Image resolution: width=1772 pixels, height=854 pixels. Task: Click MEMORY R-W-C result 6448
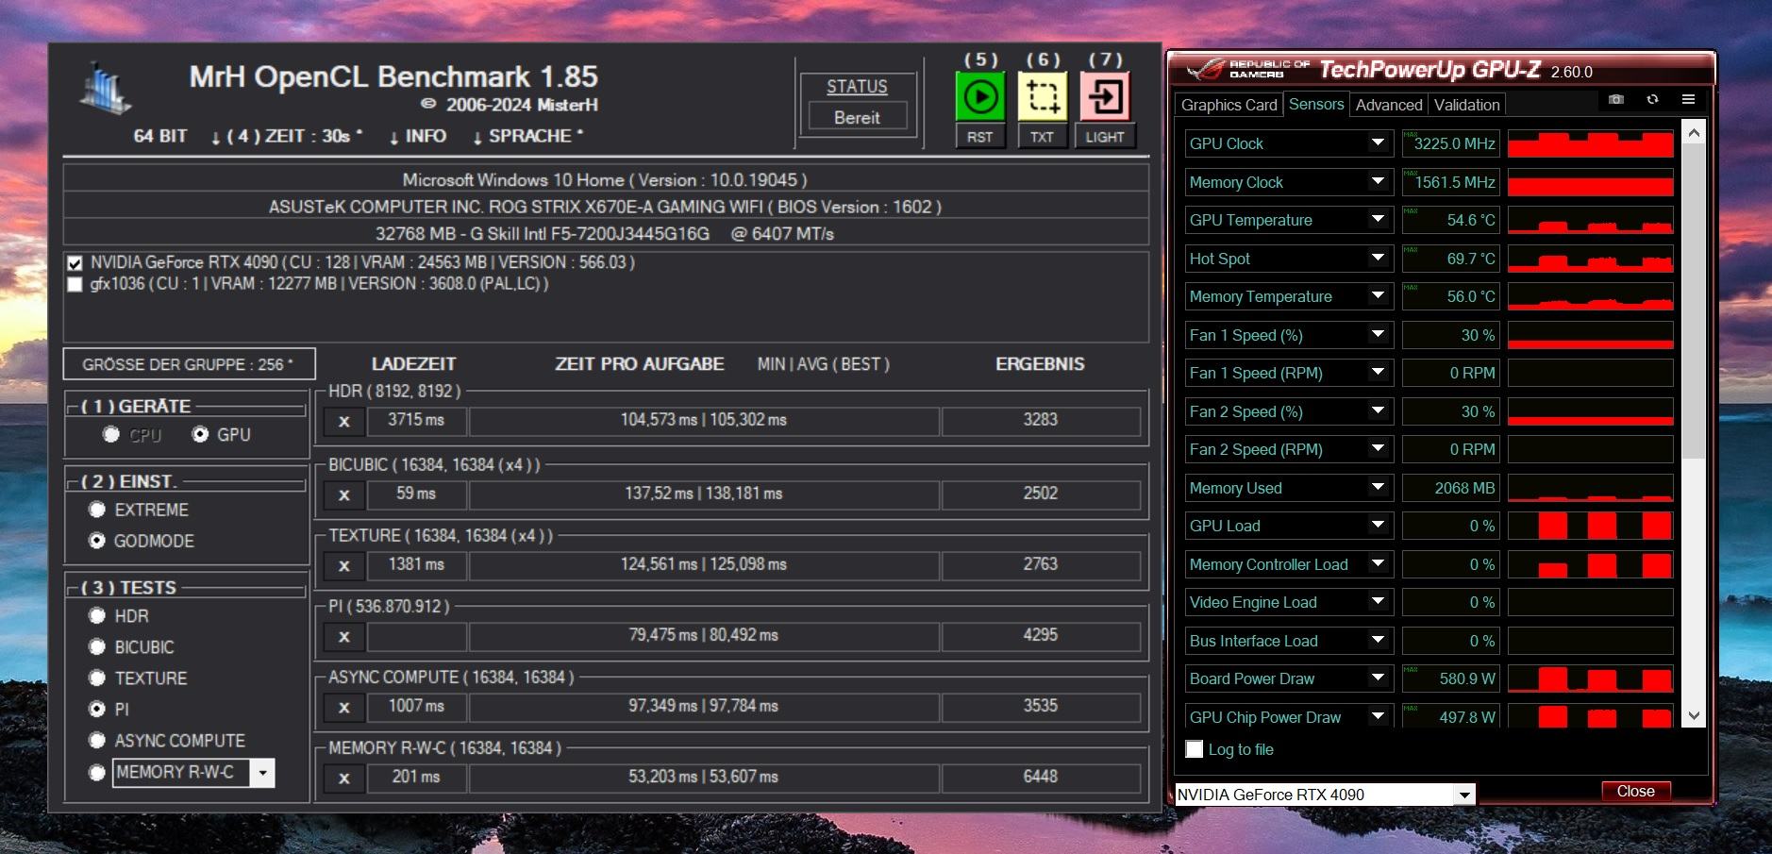pos(1041,778)
